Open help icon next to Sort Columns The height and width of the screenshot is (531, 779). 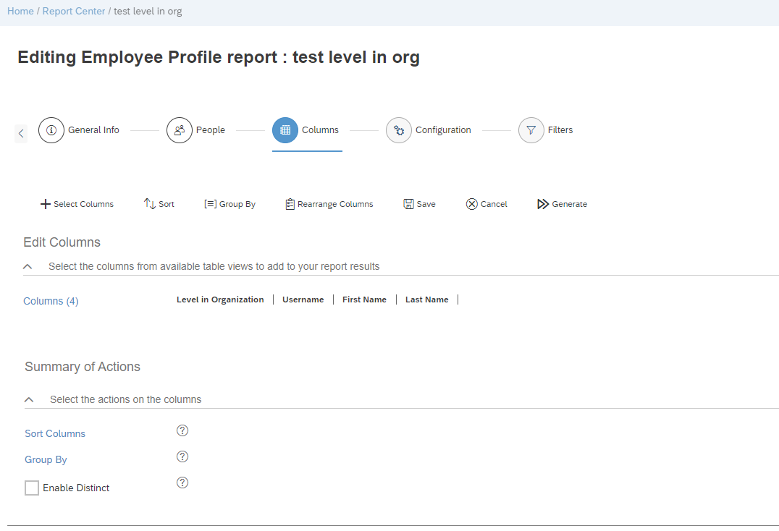coord(182,430)
